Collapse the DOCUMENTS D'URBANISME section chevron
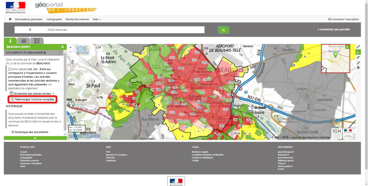Image resolution: width=368 pixels, height=186 pixels. coord(60,53)
